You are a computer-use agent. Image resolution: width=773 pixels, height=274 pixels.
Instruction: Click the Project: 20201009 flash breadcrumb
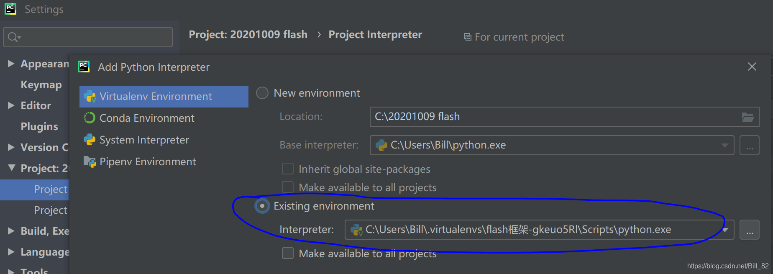[248, 34]
